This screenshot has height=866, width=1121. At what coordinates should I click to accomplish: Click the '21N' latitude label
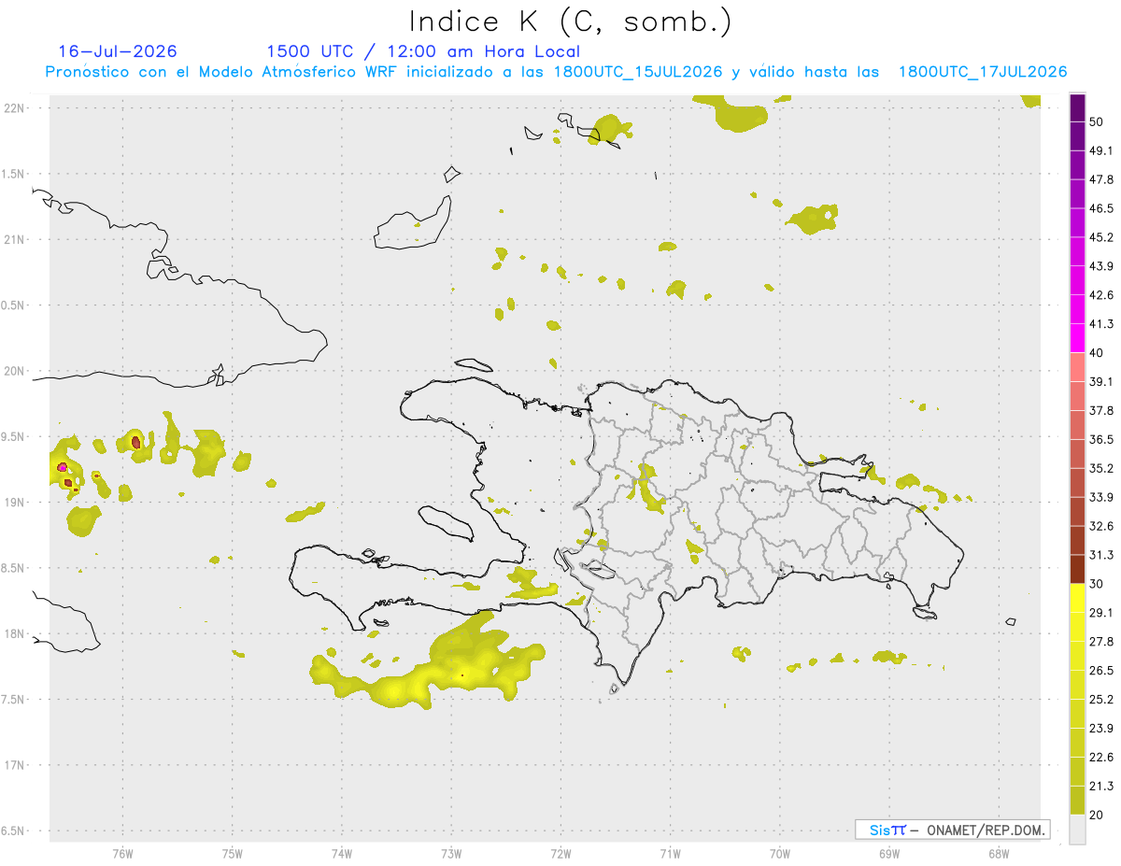13,240
